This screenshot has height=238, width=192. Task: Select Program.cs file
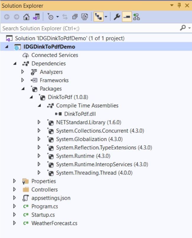(45, 207)
